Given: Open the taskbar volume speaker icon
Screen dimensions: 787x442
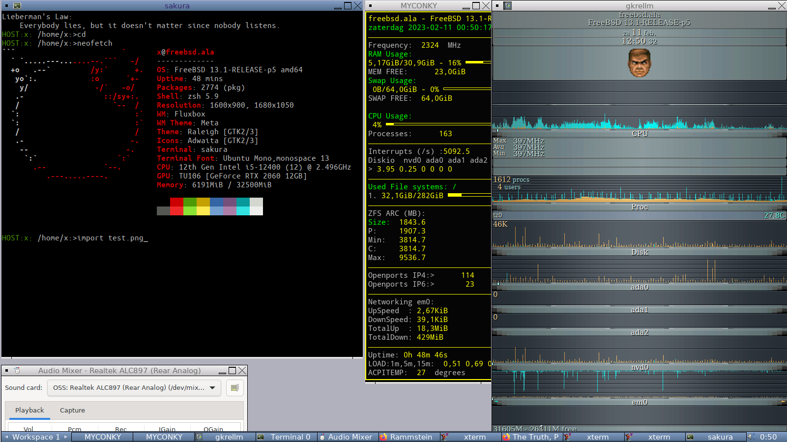Looking at the screenshot, I should (751, 437).
